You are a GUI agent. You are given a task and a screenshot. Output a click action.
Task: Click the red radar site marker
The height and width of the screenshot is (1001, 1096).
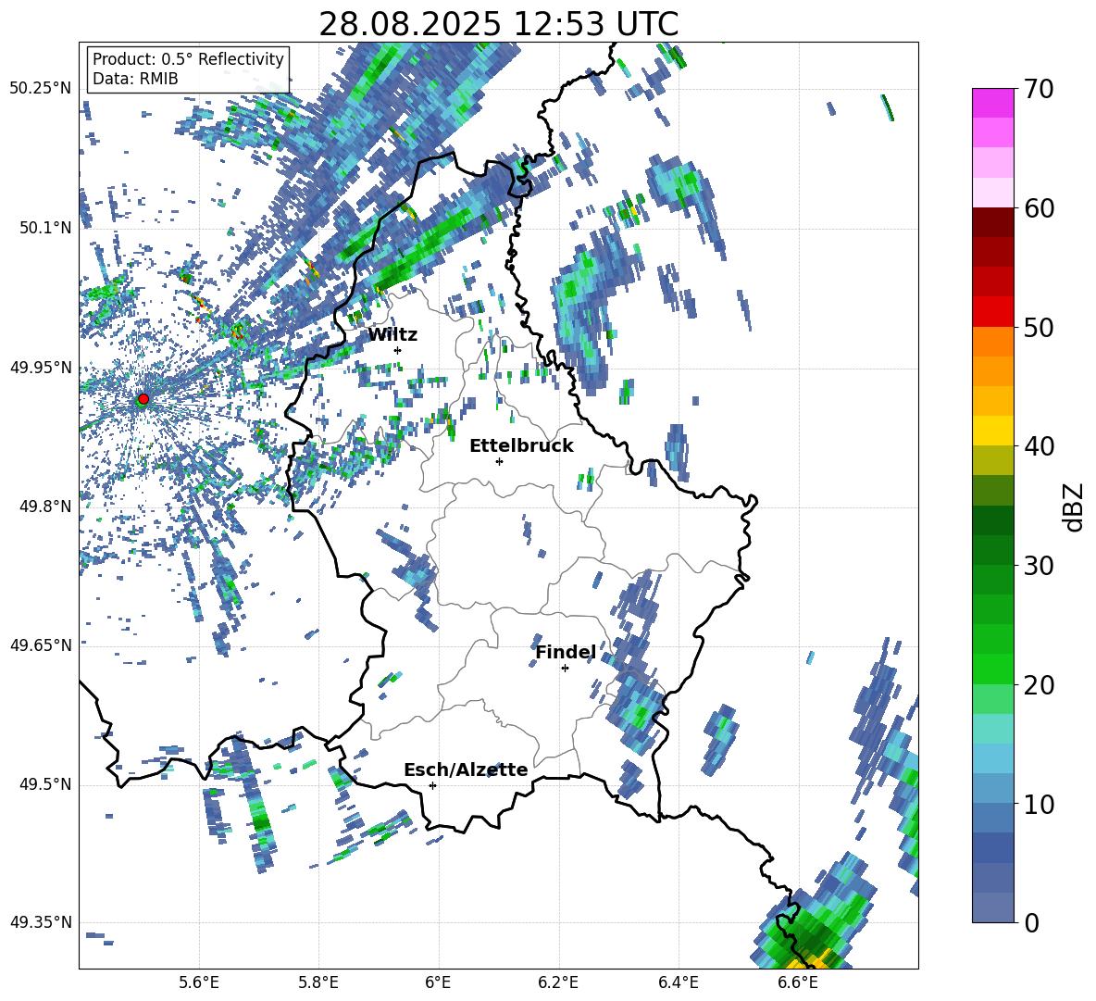pyautogui.click(x=143, y=399)
